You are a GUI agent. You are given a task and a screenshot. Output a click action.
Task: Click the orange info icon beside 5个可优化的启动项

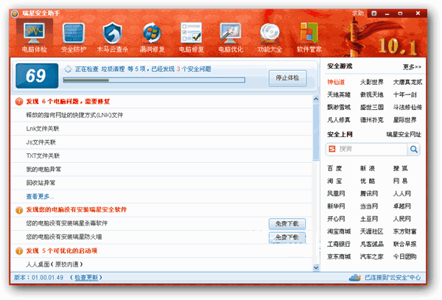[19, 251]
